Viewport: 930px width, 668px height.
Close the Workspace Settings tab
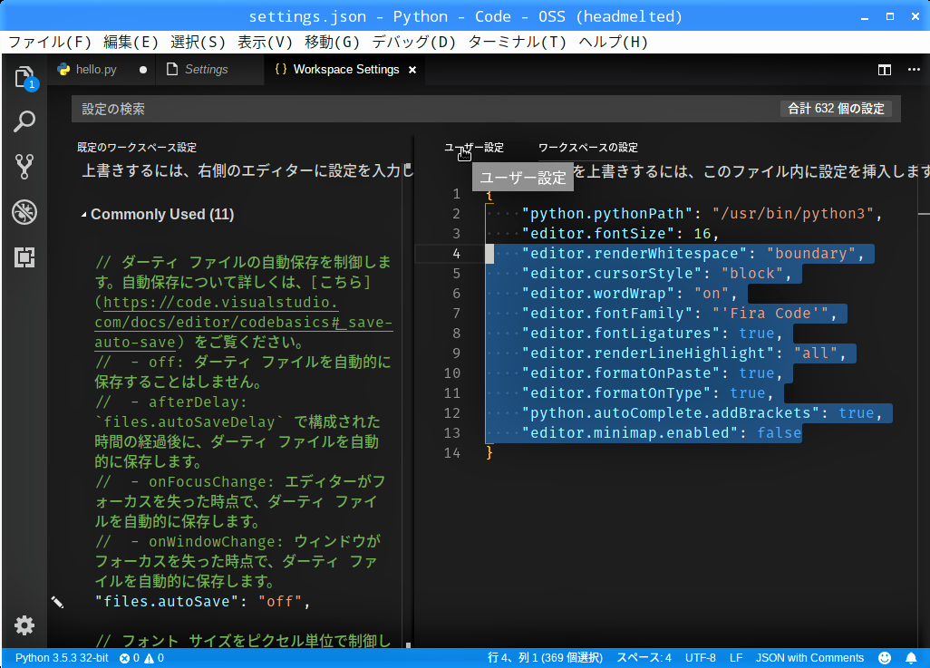(x=412, y=70)
